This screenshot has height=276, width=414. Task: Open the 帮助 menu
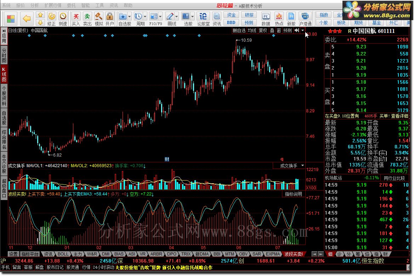pyautogui.click(x=128, y=5)
